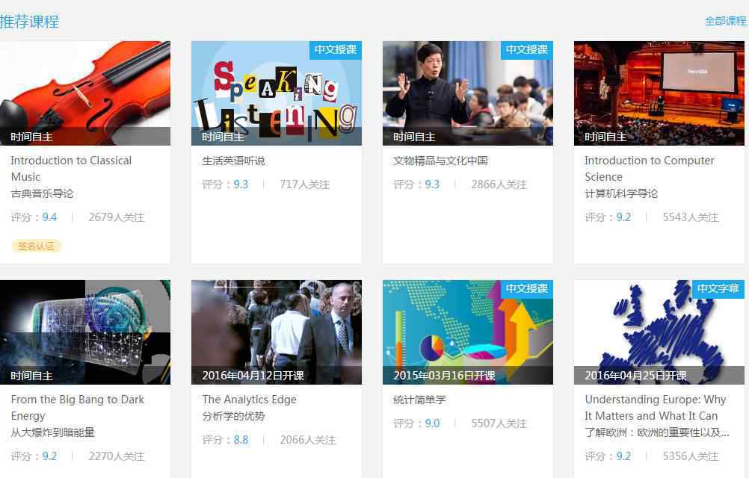Click the 5507人关注 follower count

coord(499,423)
